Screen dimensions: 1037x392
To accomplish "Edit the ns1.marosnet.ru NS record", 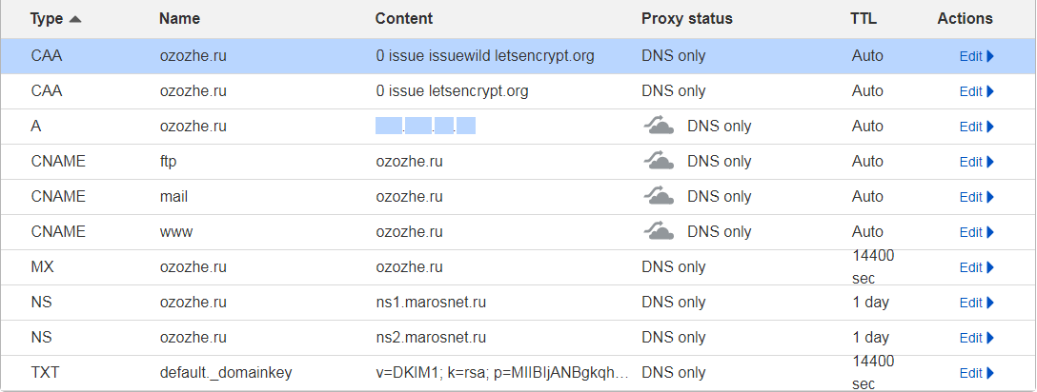I will 976,303.
